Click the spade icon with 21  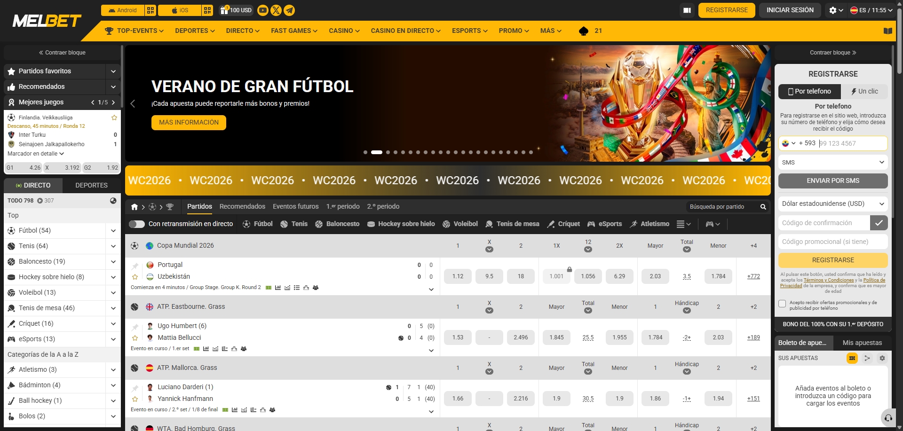[590, 31]
